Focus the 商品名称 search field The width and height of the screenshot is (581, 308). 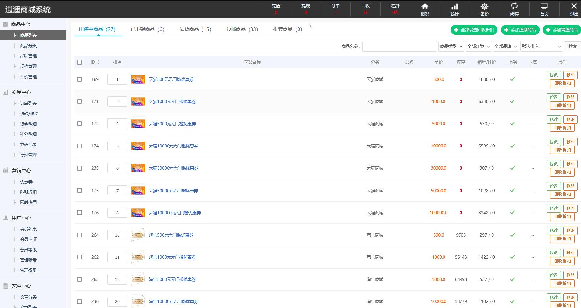399,46
